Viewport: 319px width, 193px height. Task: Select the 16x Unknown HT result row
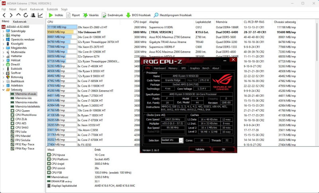[x=171, y=32]
